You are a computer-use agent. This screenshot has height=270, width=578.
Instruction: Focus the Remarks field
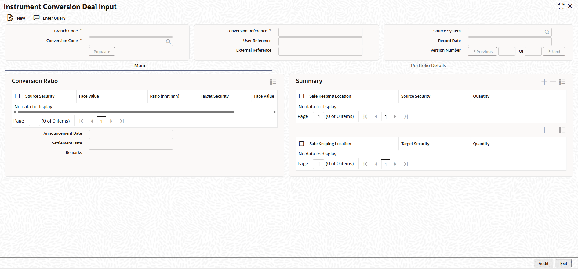(x=131, y=154)
